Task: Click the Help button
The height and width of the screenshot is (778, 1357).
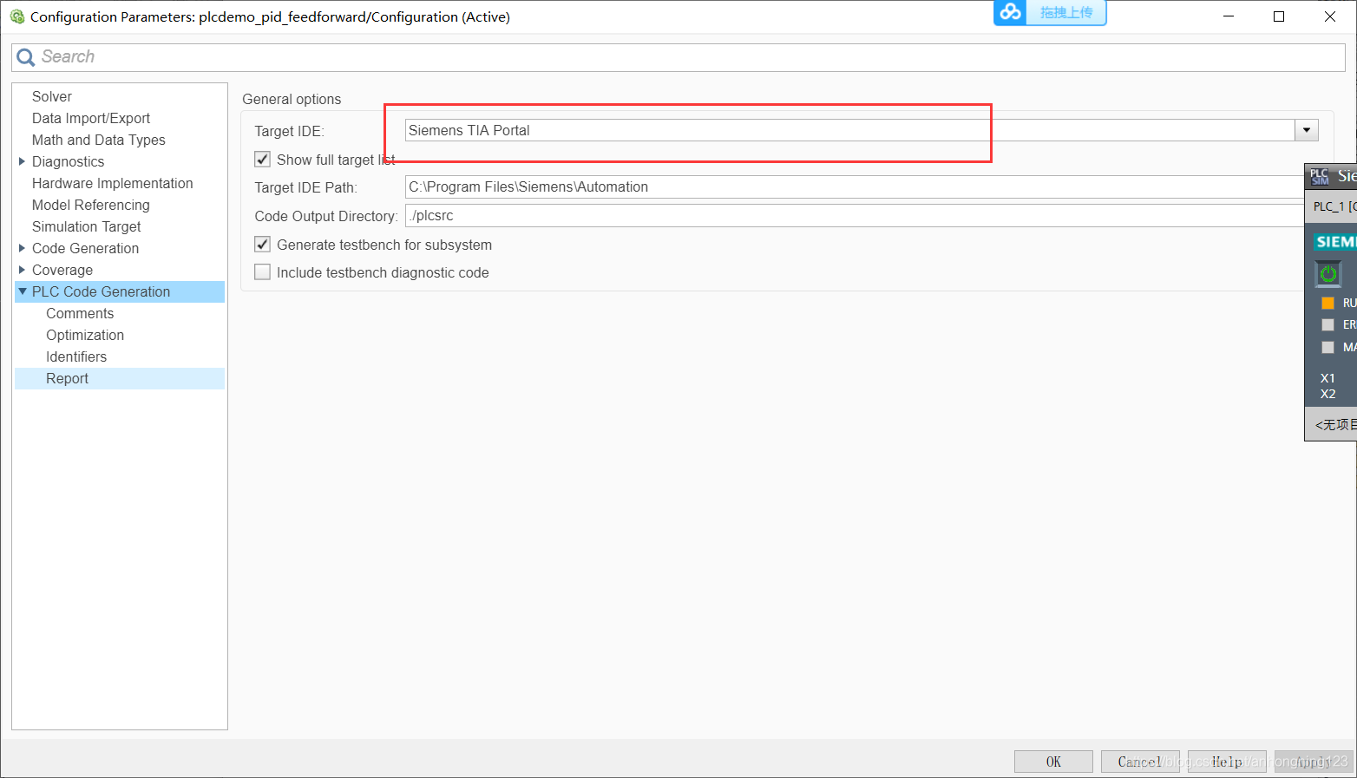Action: [1227, 762]
